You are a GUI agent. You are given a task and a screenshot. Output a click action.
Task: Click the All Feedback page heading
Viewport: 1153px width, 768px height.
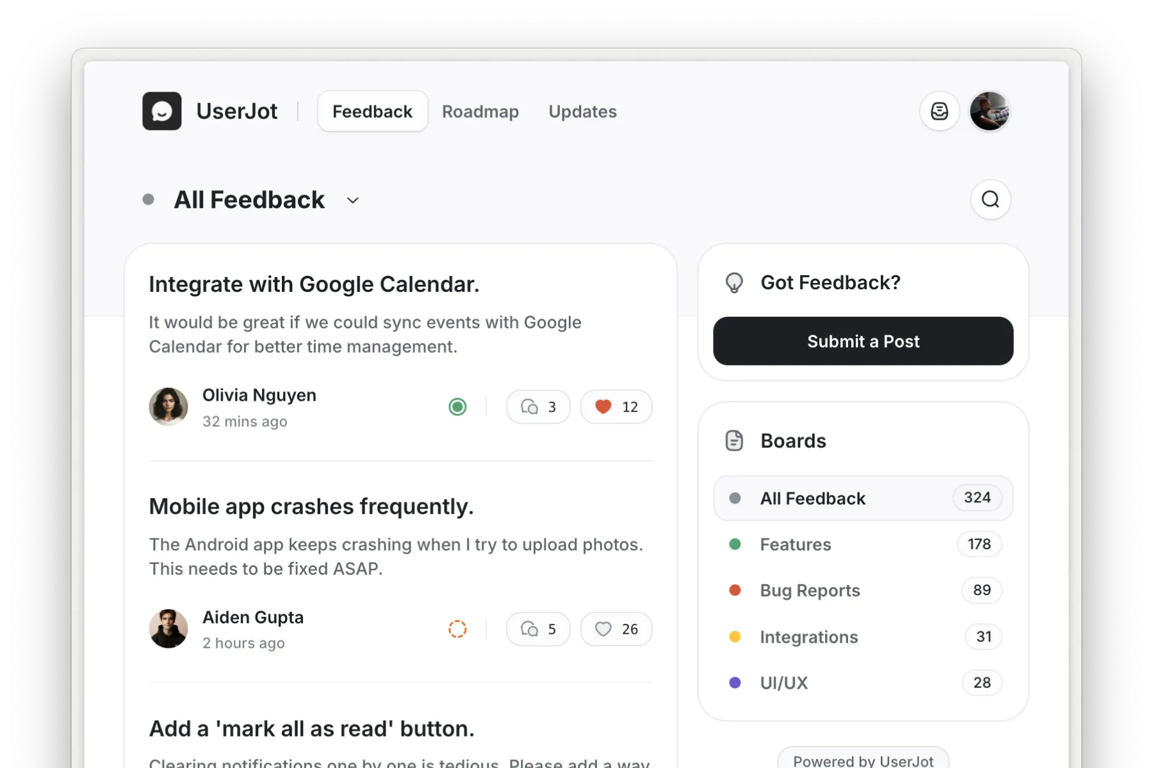[x=249, y=200]
